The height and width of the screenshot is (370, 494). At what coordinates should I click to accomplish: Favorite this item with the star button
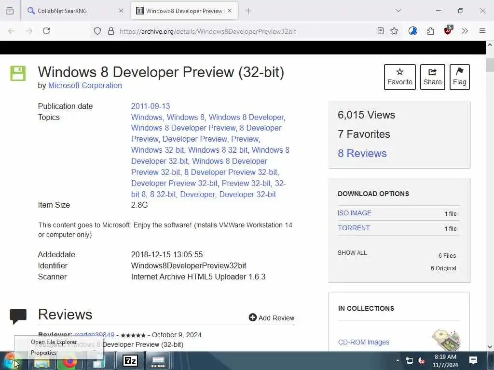[x=399, y=77]
